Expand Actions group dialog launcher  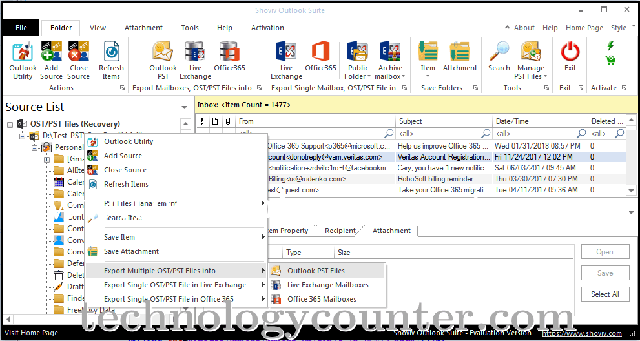pos(122,88)
